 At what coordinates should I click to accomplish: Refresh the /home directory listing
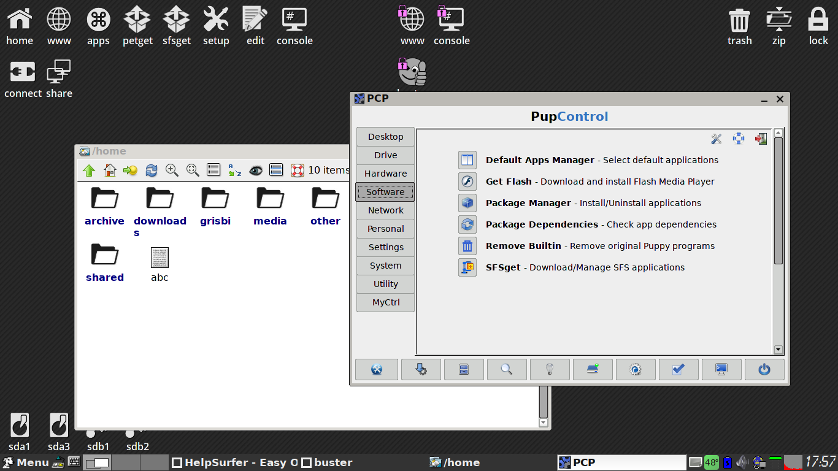coord(152,170)
